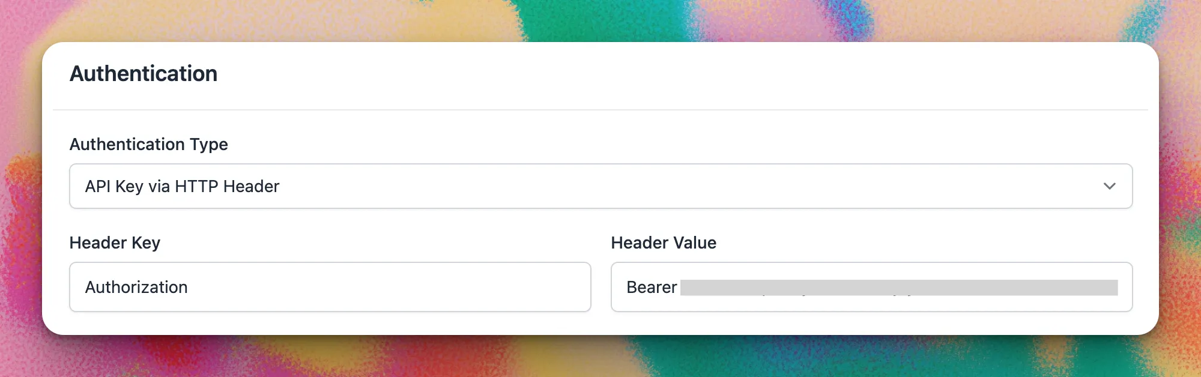
Task: Open the Authentication Type dropdown
Action: [600, 186]
